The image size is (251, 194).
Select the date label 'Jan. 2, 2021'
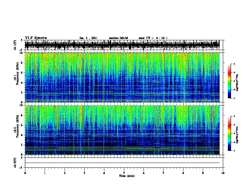pyautogui.click(x=88, y=38)
